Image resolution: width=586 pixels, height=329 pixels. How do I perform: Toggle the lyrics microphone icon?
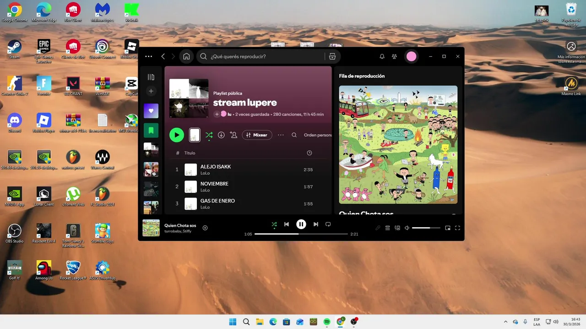point(378,228)
